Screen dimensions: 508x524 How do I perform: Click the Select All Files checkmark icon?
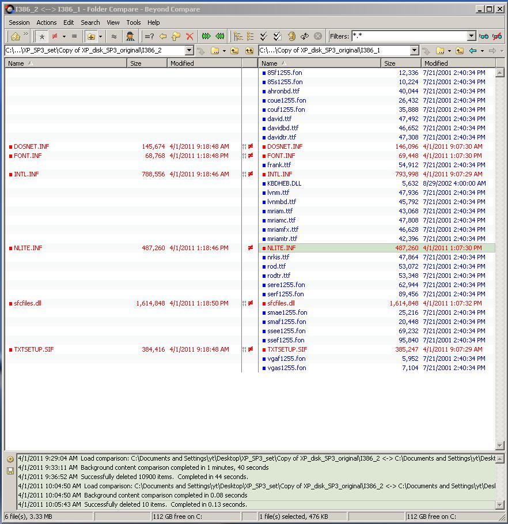coord(277,36)
